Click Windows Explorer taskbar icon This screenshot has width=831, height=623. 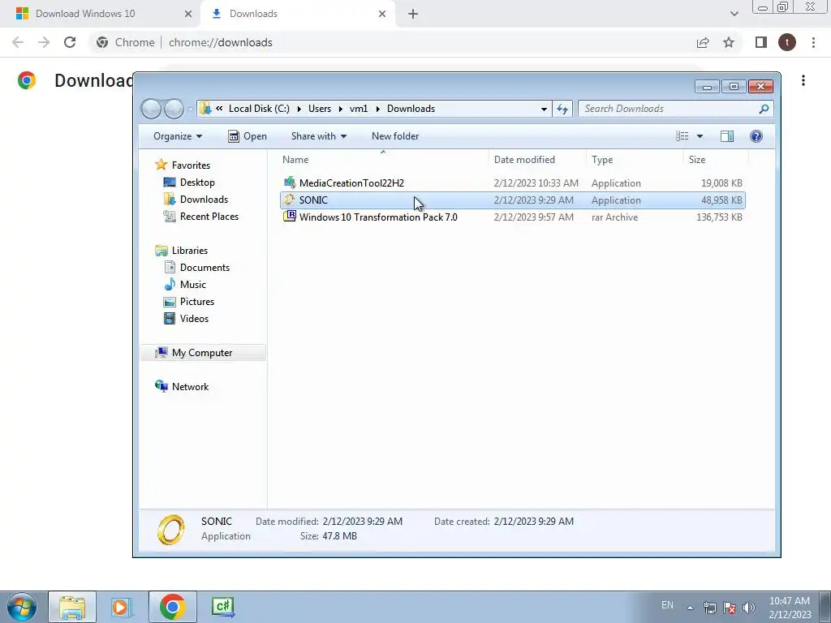[x=72, y=607]
